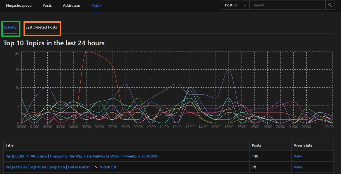The image size is (341, 174).
Task: Click the 12:00 label on chart axis
Action: pyautogui.click(x=177, y=127)
